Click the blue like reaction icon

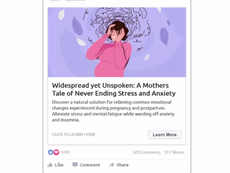click(51, 152)
